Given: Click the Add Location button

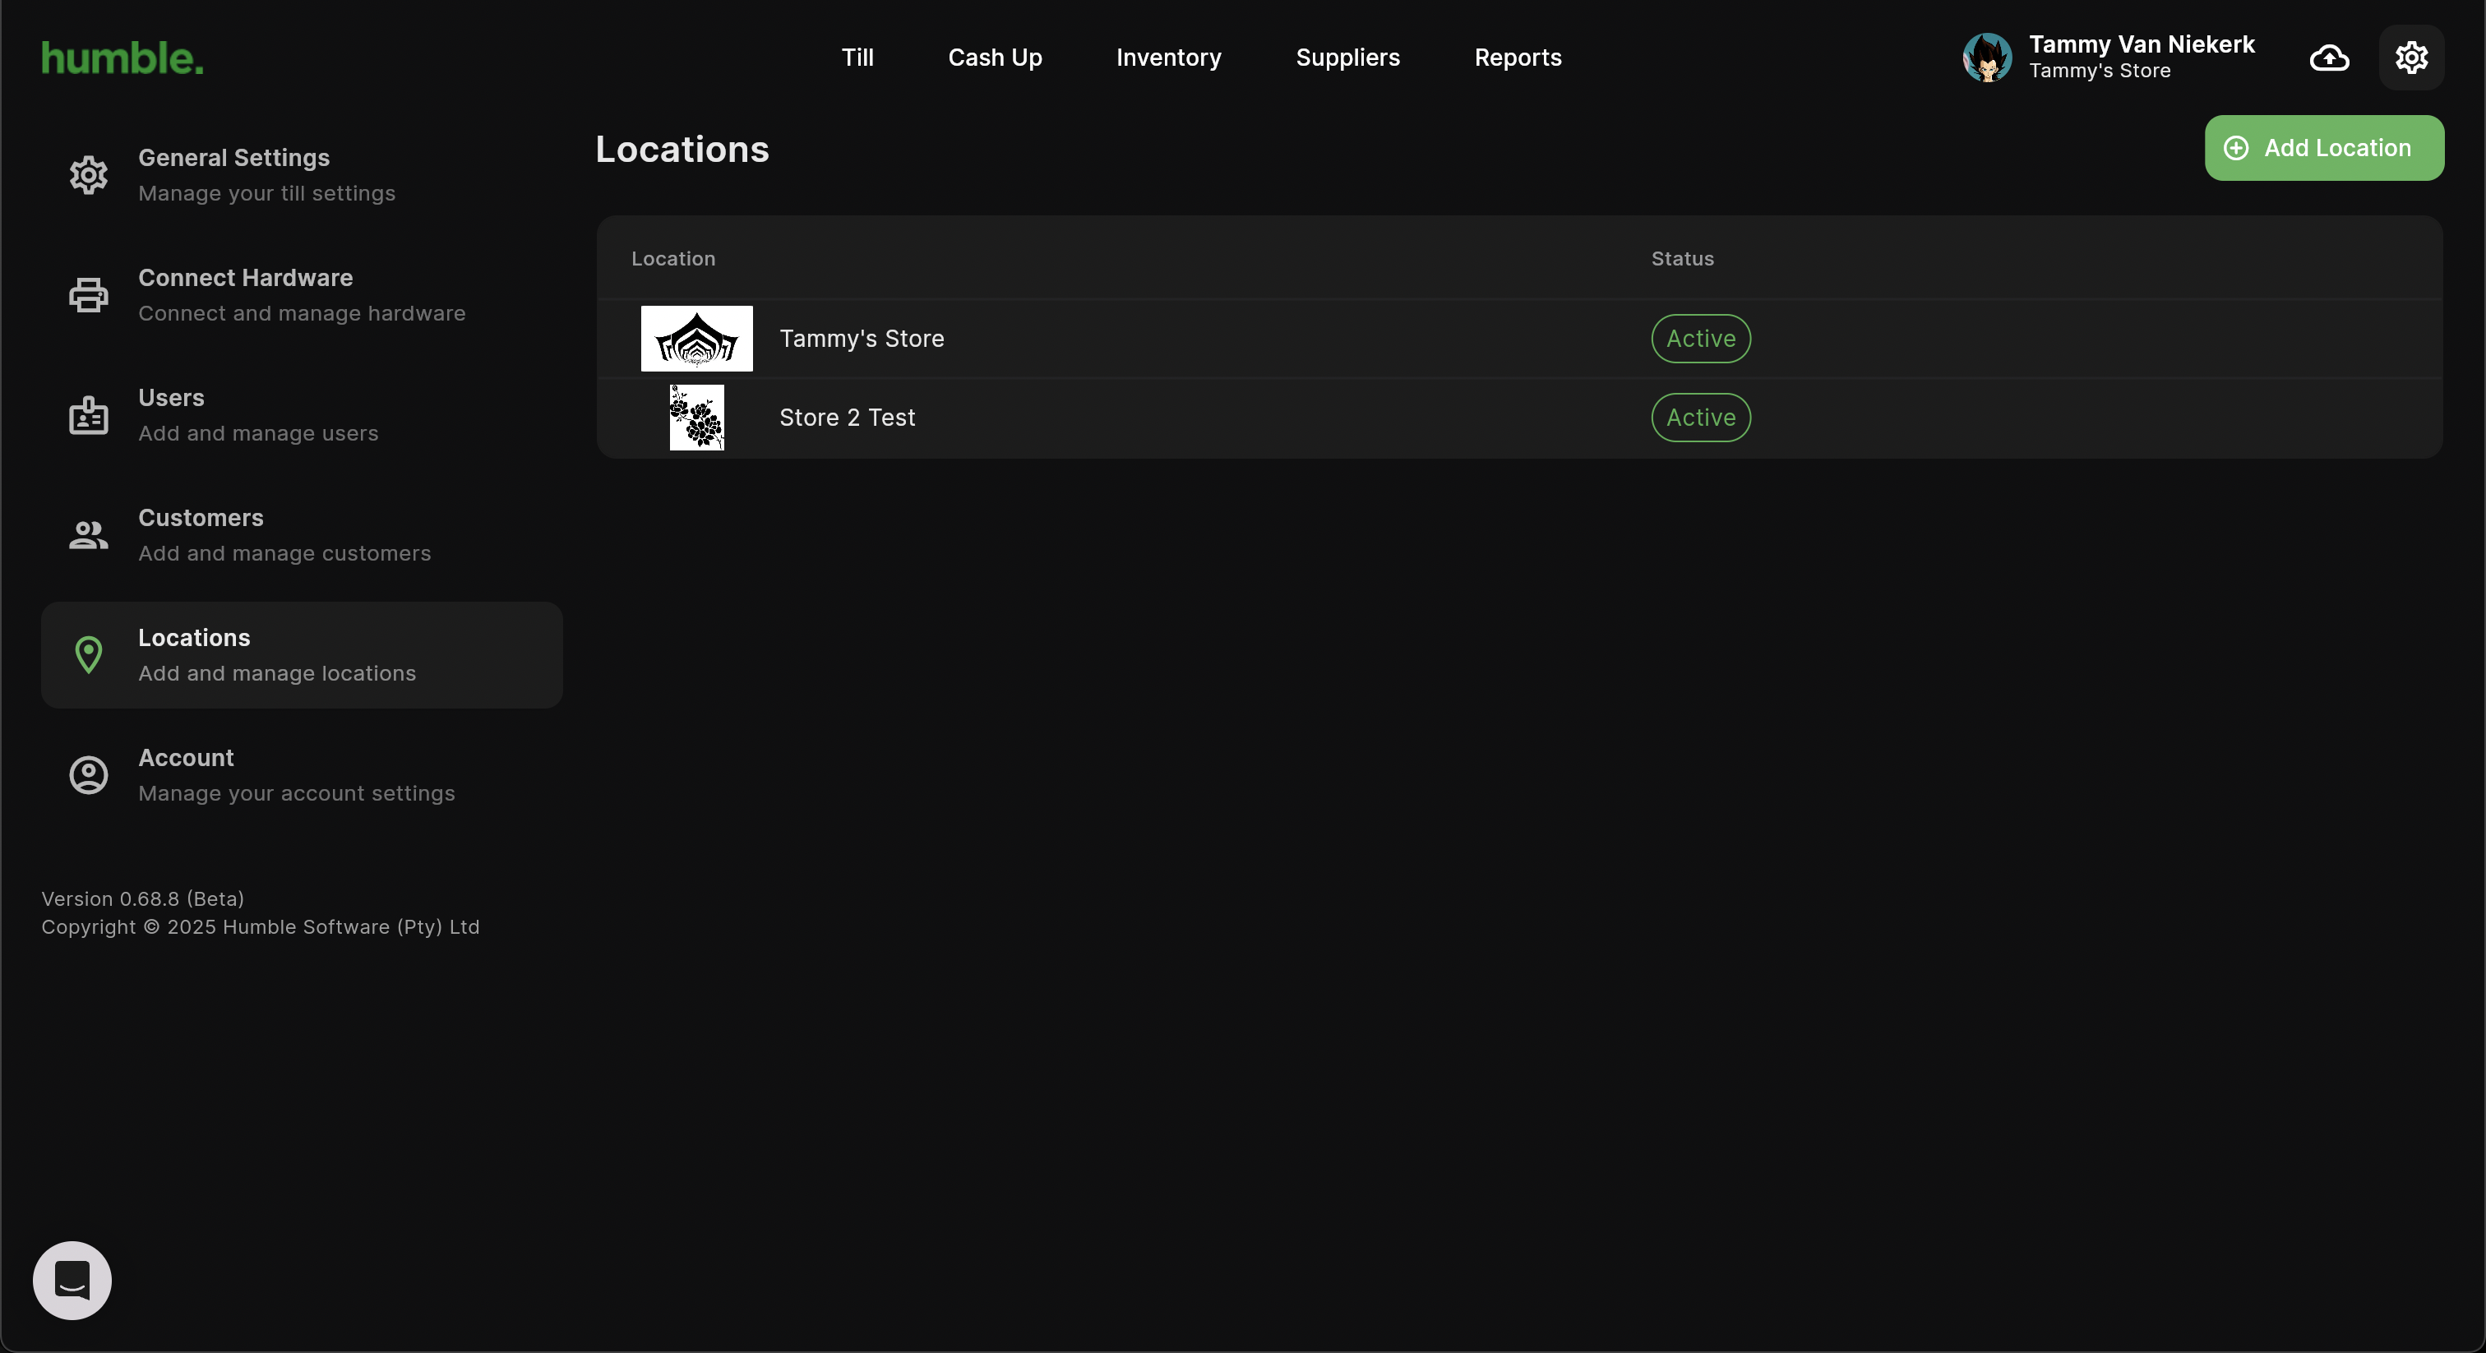Looking at the screenshot, I should [x=2323, y=148].
